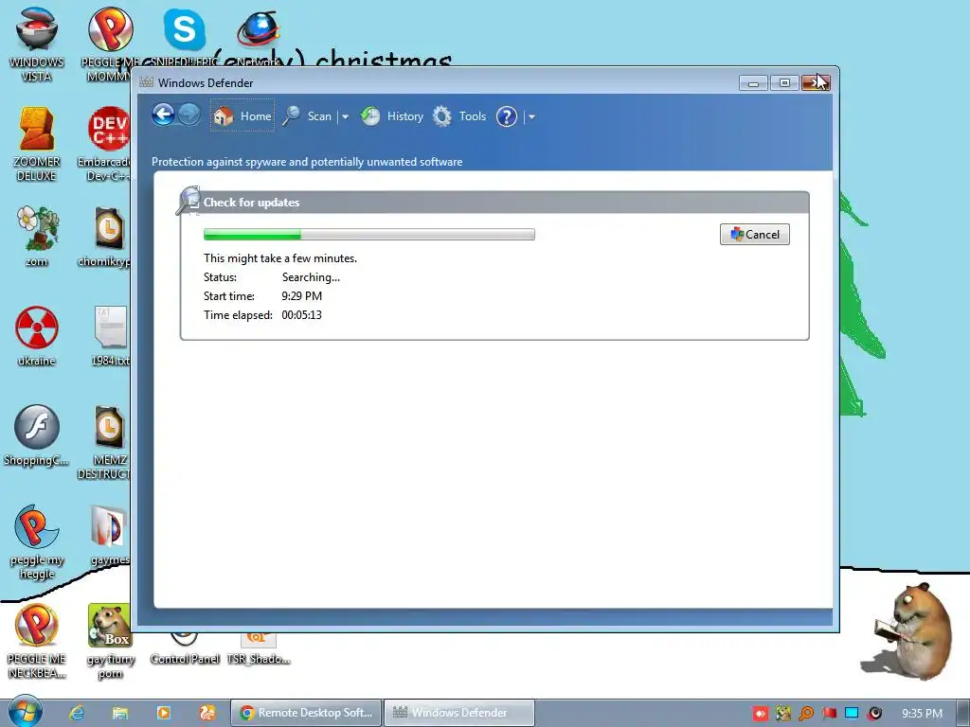
Task: Launch Internet Explorer from the taskbar
Action: coord(77,713)
